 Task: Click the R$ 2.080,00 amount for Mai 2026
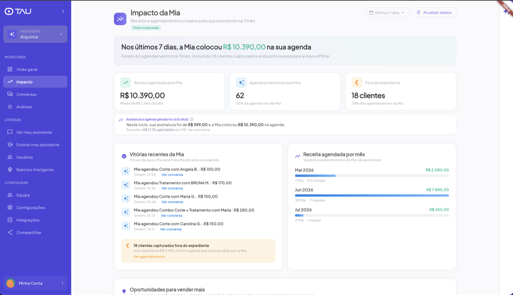(437, 170)
